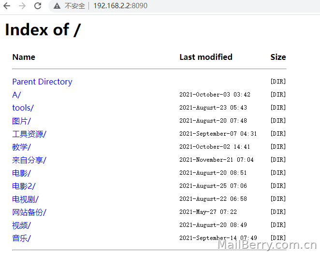Click the date 2021-August-20 08:49
The height and width of the screenshot is (253, 320).
tap(213, 225)
